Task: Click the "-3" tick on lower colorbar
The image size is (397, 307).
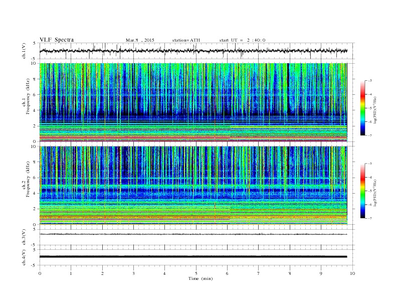Action: (x=370, y=164)
